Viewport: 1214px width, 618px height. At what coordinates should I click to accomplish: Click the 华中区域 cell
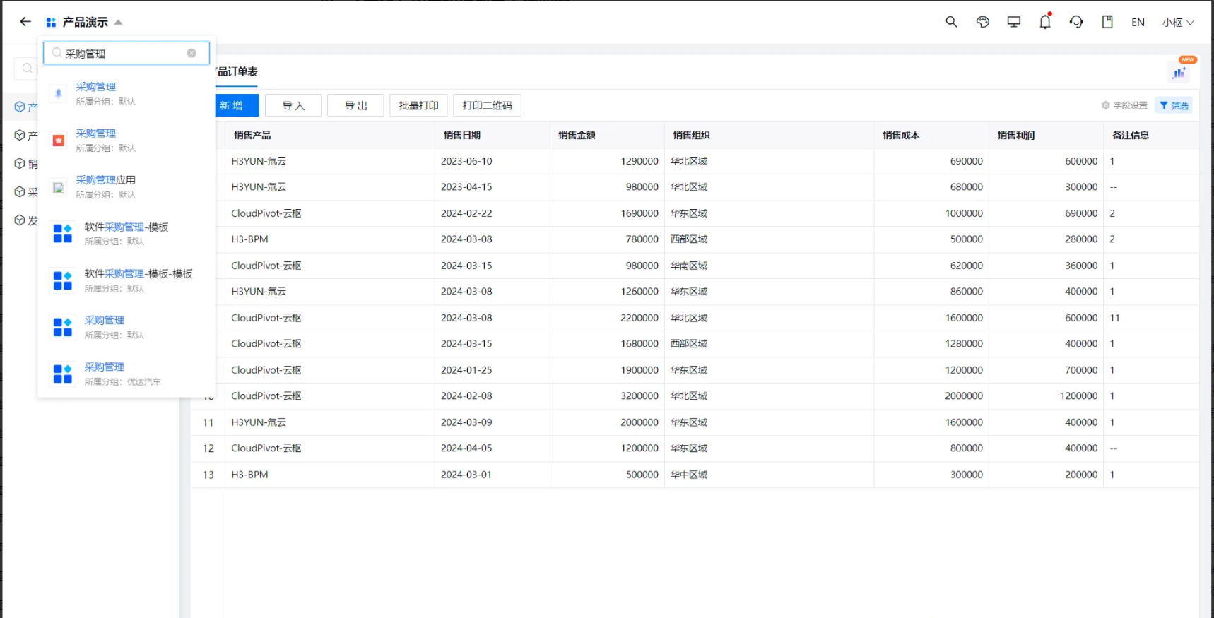(769, 475)
